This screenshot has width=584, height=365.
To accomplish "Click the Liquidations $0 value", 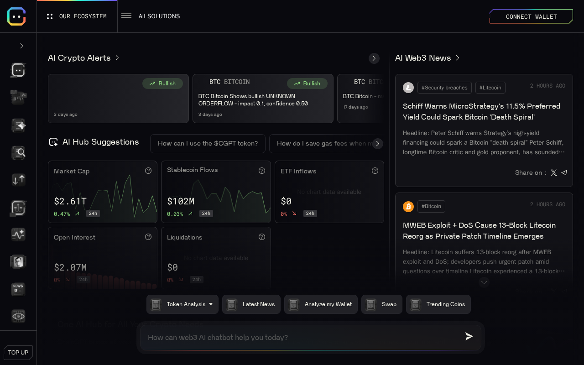I will [x=172, y=267].
